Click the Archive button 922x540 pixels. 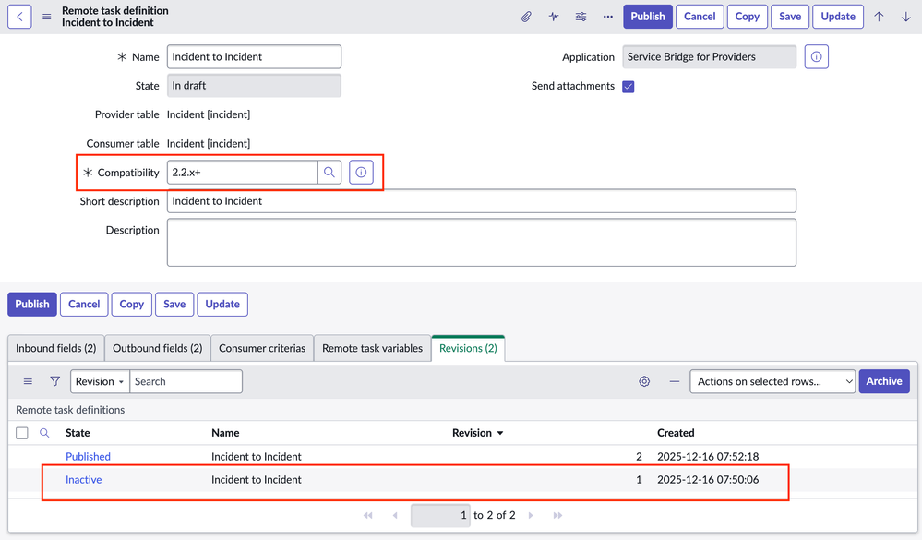click(x=883, y=380)
